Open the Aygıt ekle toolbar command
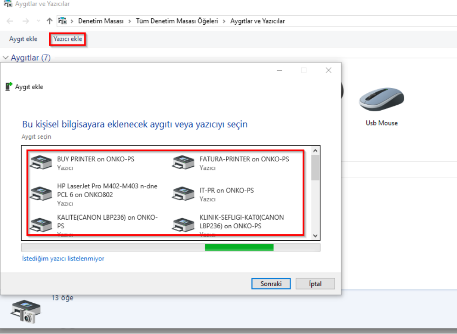The height and width of the screenshot is (334, 457). 23,39
